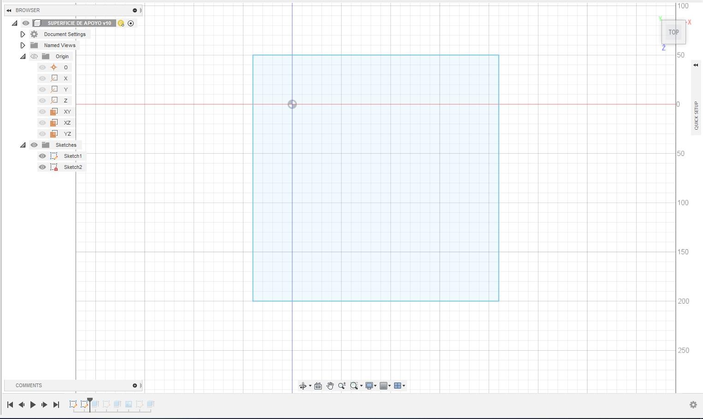703x419 pixels.
Task: Hide the XY plane
Action: coord(42,112)
